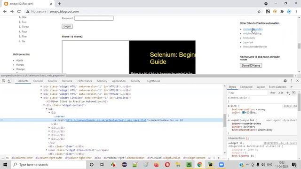This screenshot has width=301, height=169.
Task: Click the Login button
Action: pyautogui.click(x=67, y=26)
